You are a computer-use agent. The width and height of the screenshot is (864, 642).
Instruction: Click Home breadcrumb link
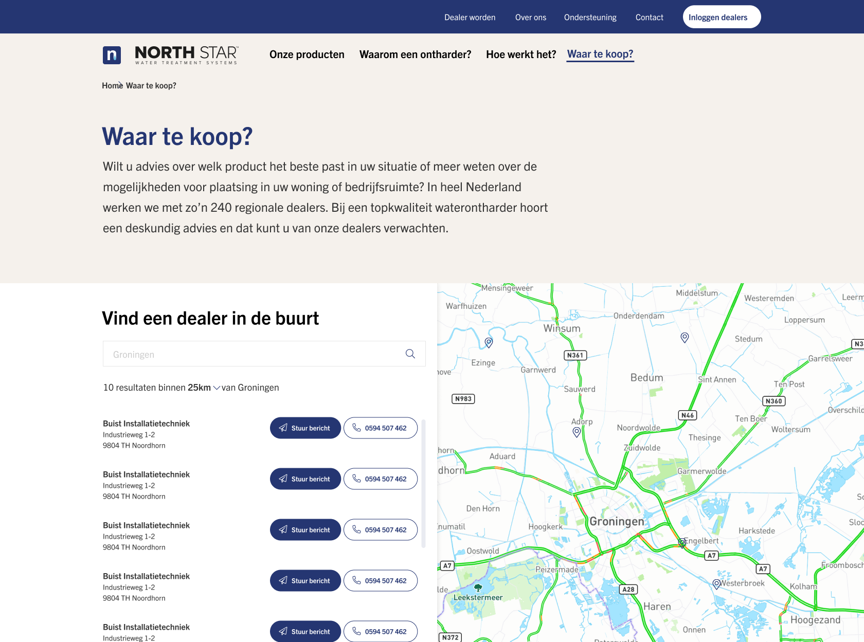(x=112, y=86)
